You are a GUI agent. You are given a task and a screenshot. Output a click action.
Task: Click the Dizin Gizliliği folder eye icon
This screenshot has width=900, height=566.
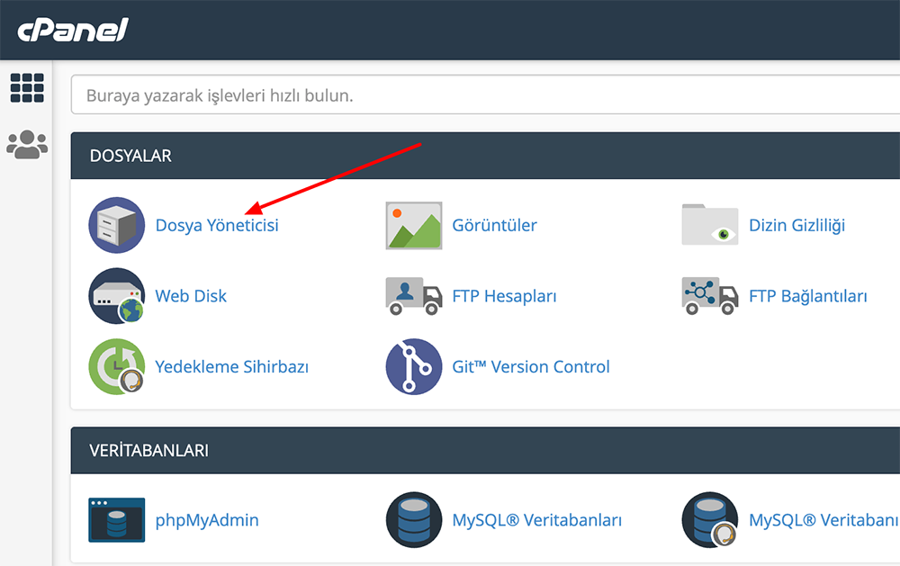tap(710, 225)
